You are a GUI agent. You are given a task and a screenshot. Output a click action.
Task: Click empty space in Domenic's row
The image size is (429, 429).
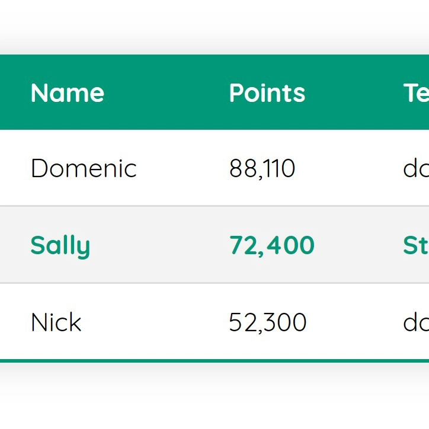tap(182, 168)
